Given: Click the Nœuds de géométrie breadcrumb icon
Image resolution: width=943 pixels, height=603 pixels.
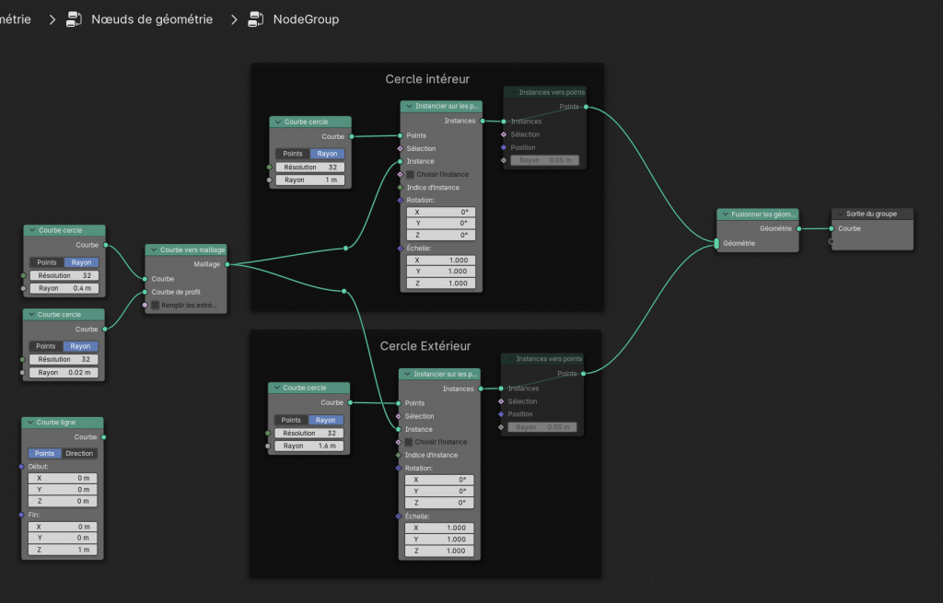Looking at the screenshot, I should click(x=75, y=18).
